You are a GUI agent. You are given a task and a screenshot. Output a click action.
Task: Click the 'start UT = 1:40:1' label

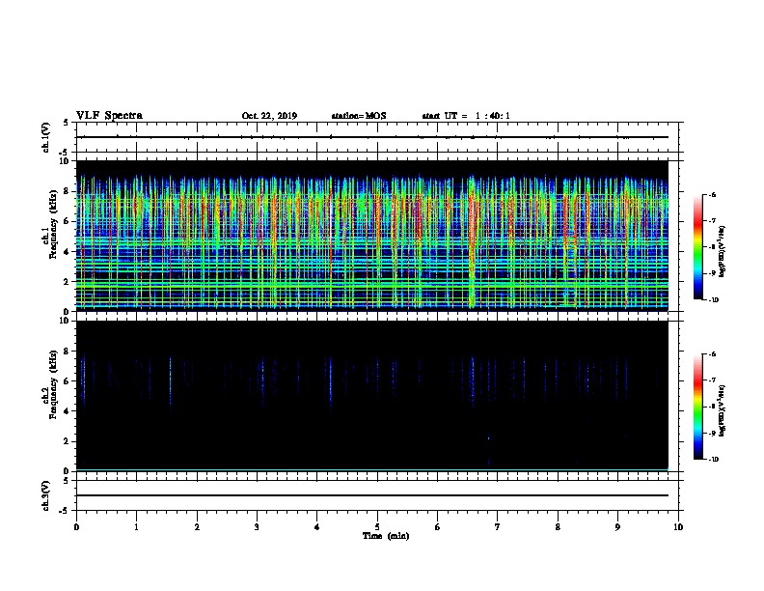click(x=466, y=116)
